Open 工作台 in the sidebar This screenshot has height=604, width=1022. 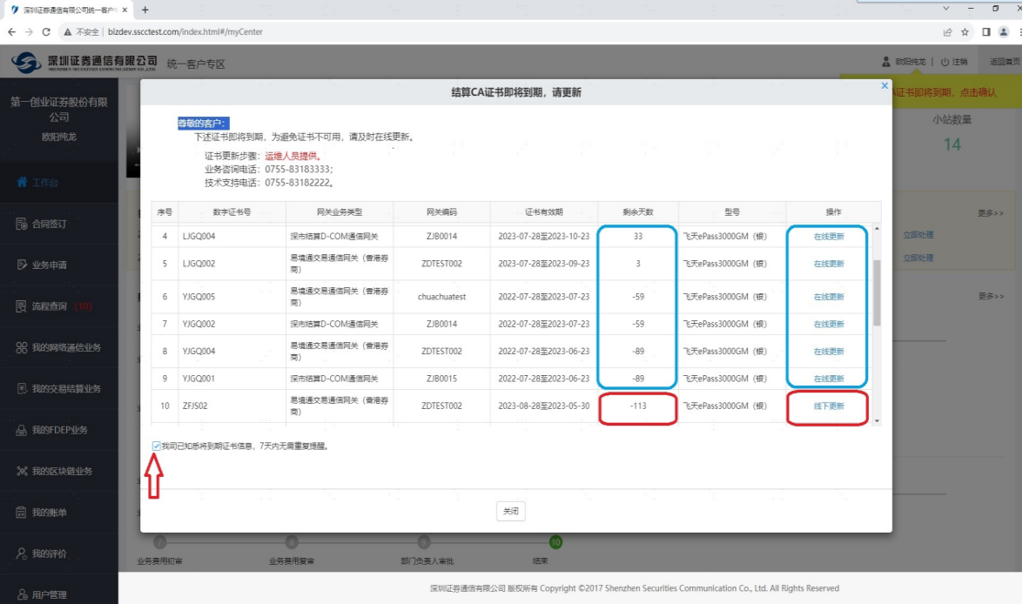(58, 183)
